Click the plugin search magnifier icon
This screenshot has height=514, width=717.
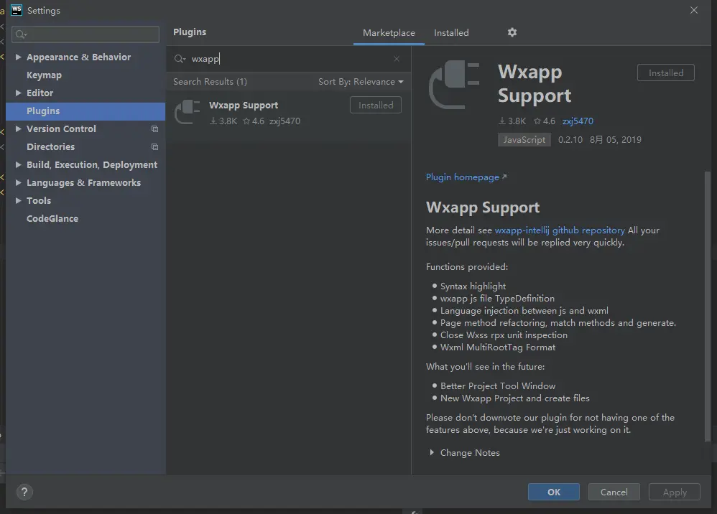(180, 59)
